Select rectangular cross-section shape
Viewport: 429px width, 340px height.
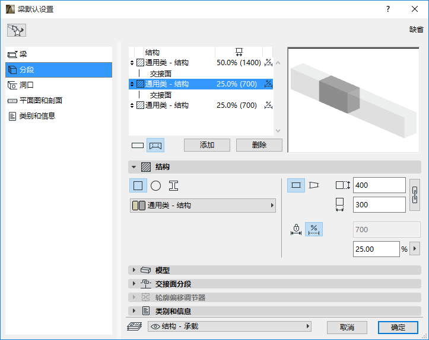point(138,186)
